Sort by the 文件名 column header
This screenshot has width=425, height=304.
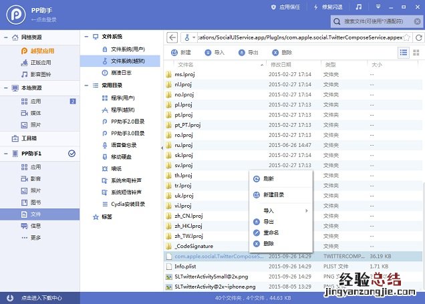185,65
